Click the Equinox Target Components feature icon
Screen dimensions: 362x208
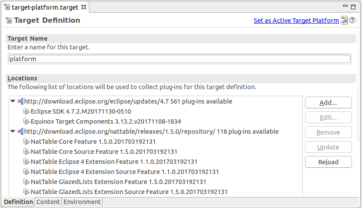coord(26,121)
